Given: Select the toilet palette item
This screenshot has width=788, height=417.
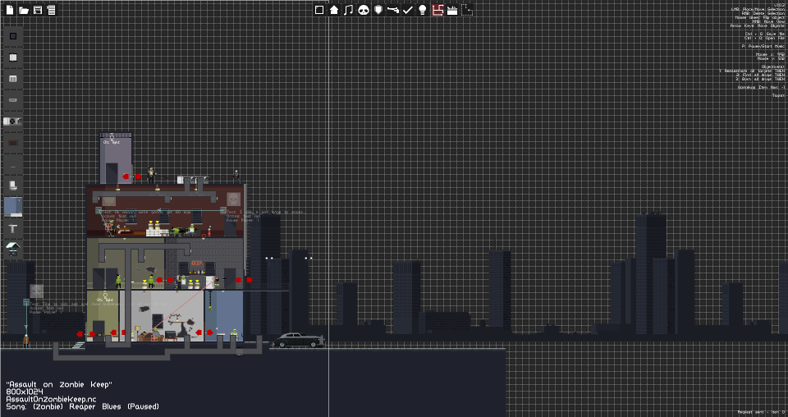Looking at the screenshot, I should (13, 186).
